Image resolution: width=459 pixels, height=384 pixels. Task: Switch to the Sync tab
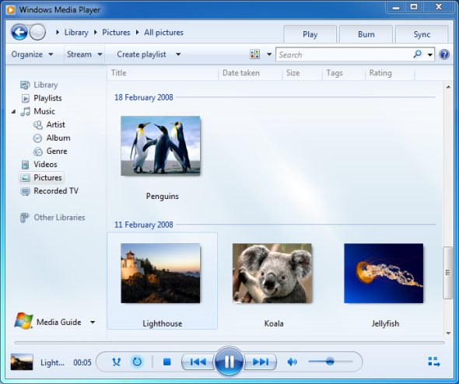point(422,34)
